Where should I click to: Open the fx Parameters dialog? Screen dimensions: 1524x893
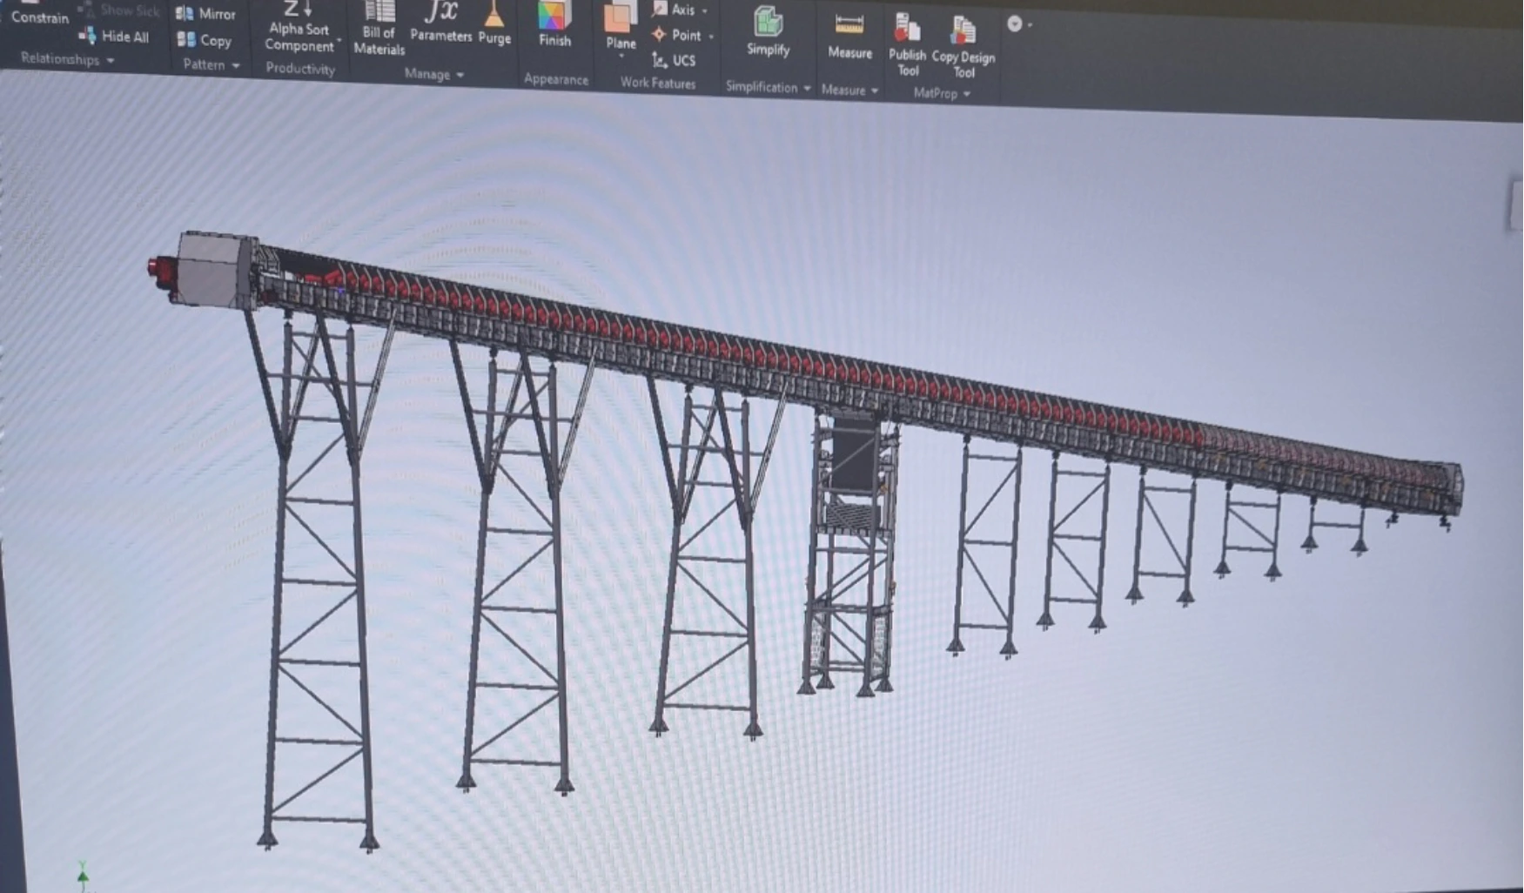[440, 22]
